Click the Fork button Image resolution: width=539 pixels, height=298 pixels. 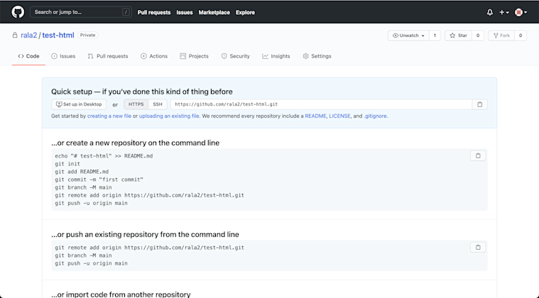(x=501, y=35)
